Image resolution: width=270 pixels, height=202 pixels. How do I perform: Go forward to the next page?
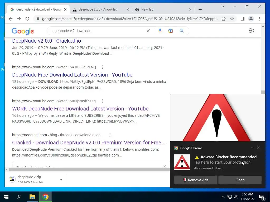pyautogui.click(x=19, y=19)
